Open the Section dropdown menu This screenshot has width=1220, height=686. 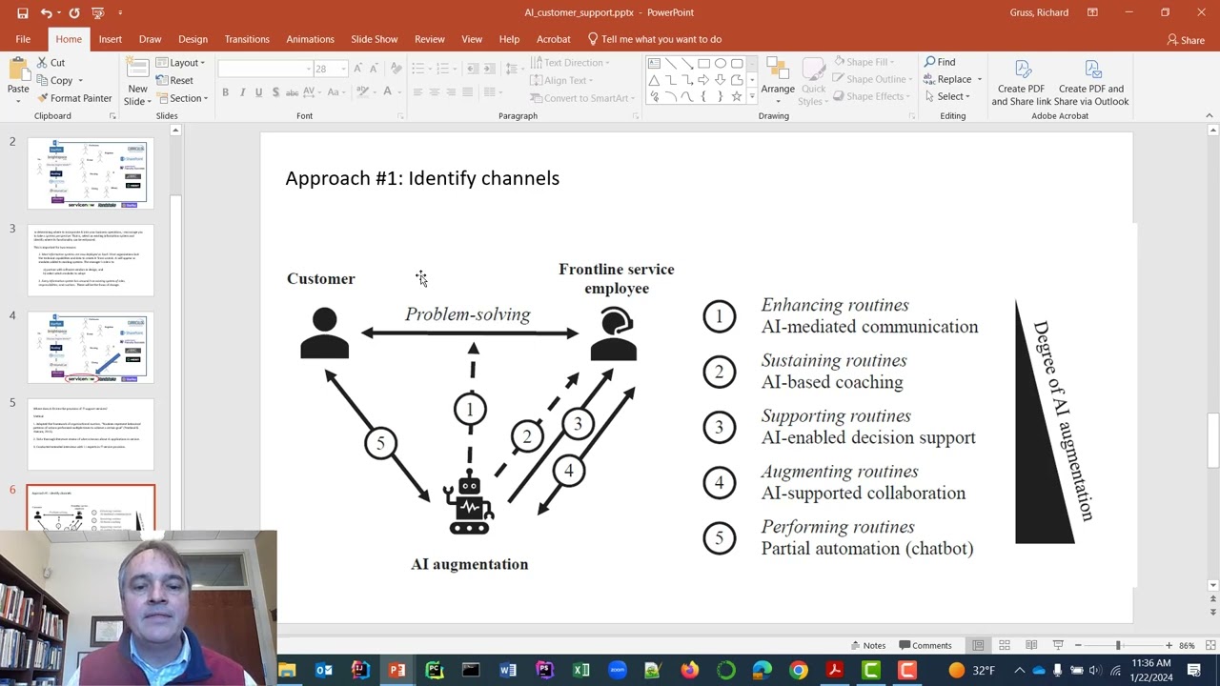point(182,98)
